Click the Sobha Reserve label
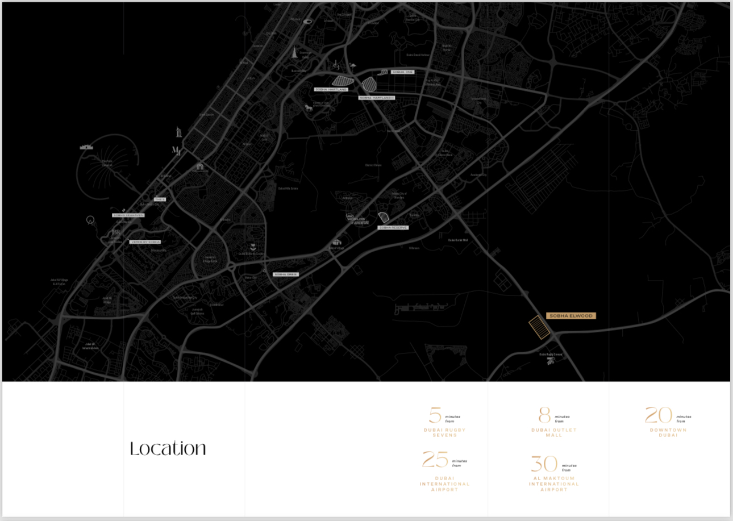 point(393,227)
